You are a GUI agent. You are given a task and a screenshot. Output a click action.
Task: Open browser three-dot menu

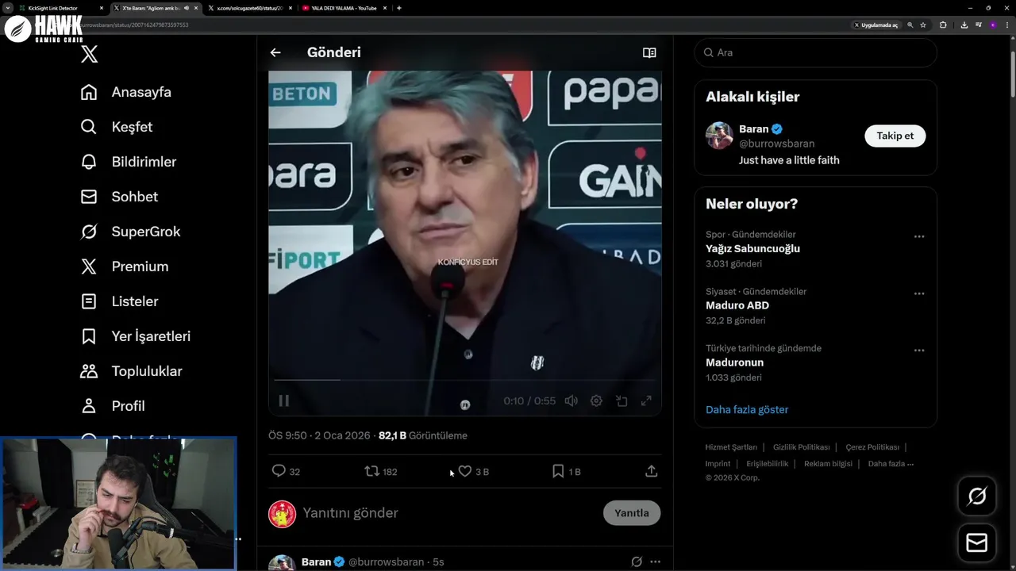(x=1007, y=25)
